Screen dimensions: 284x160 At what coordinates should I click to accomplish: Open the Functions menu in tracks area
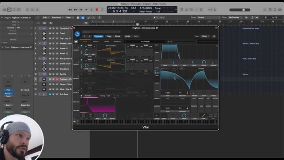tap(57, 18)
